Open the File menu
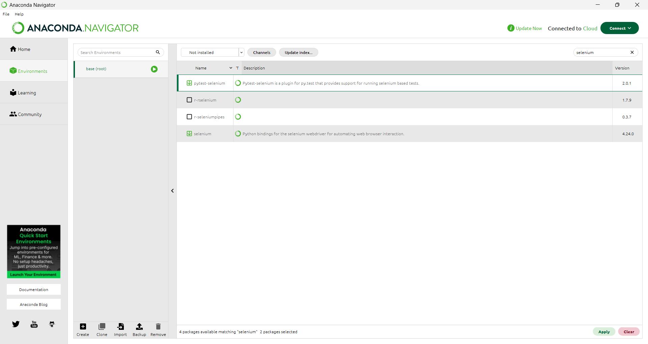 click(6, 14)
